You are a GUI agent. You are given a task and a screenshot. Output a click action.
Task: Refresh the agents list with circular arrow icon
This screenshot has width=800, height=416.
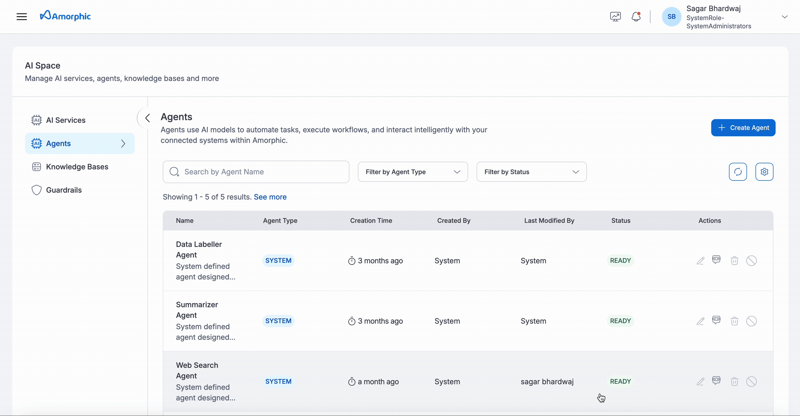[x=738, y=172]
